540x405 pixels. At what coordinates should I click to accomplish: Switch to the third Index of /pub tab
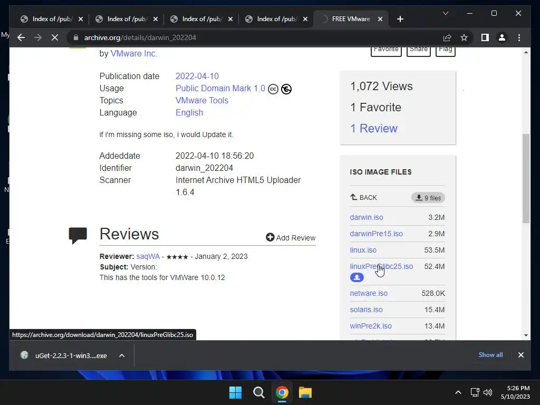pyautogui.click(x=201, y=19)
